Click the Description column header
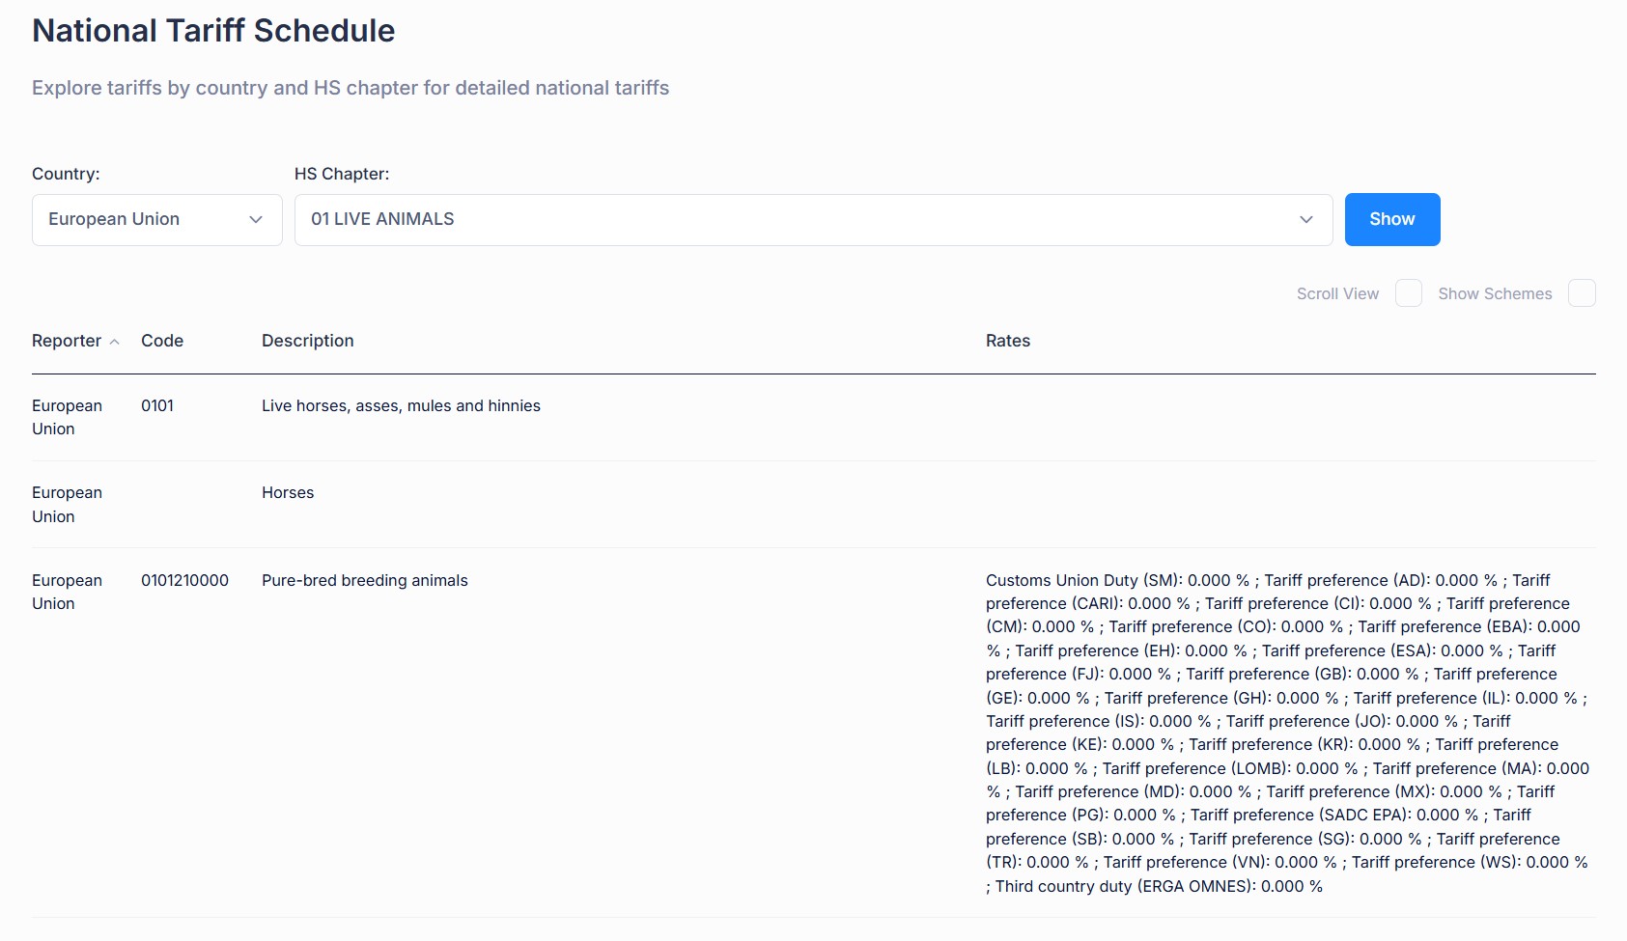This screenshot has width=1627, height=941. (307, 341)
